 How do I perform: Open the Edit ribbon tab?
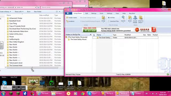[87, 13]
